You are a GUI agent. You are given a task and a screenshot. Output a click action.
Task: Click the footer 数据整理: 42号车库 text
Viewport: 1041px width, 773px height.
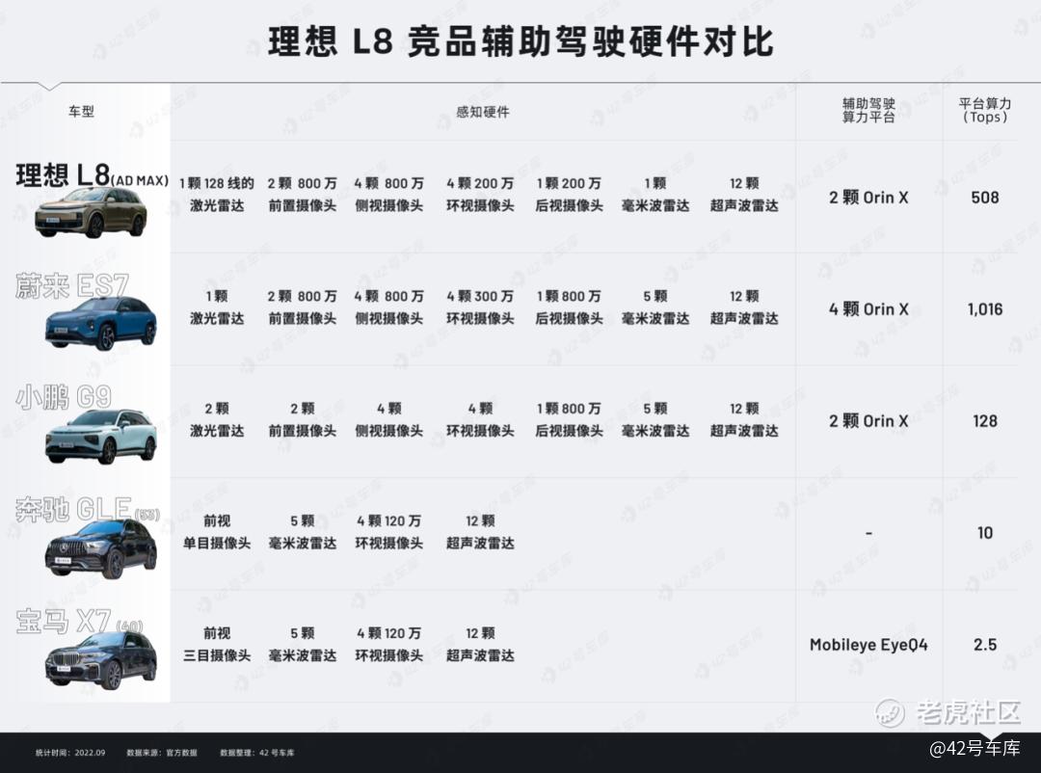[257, 753]
